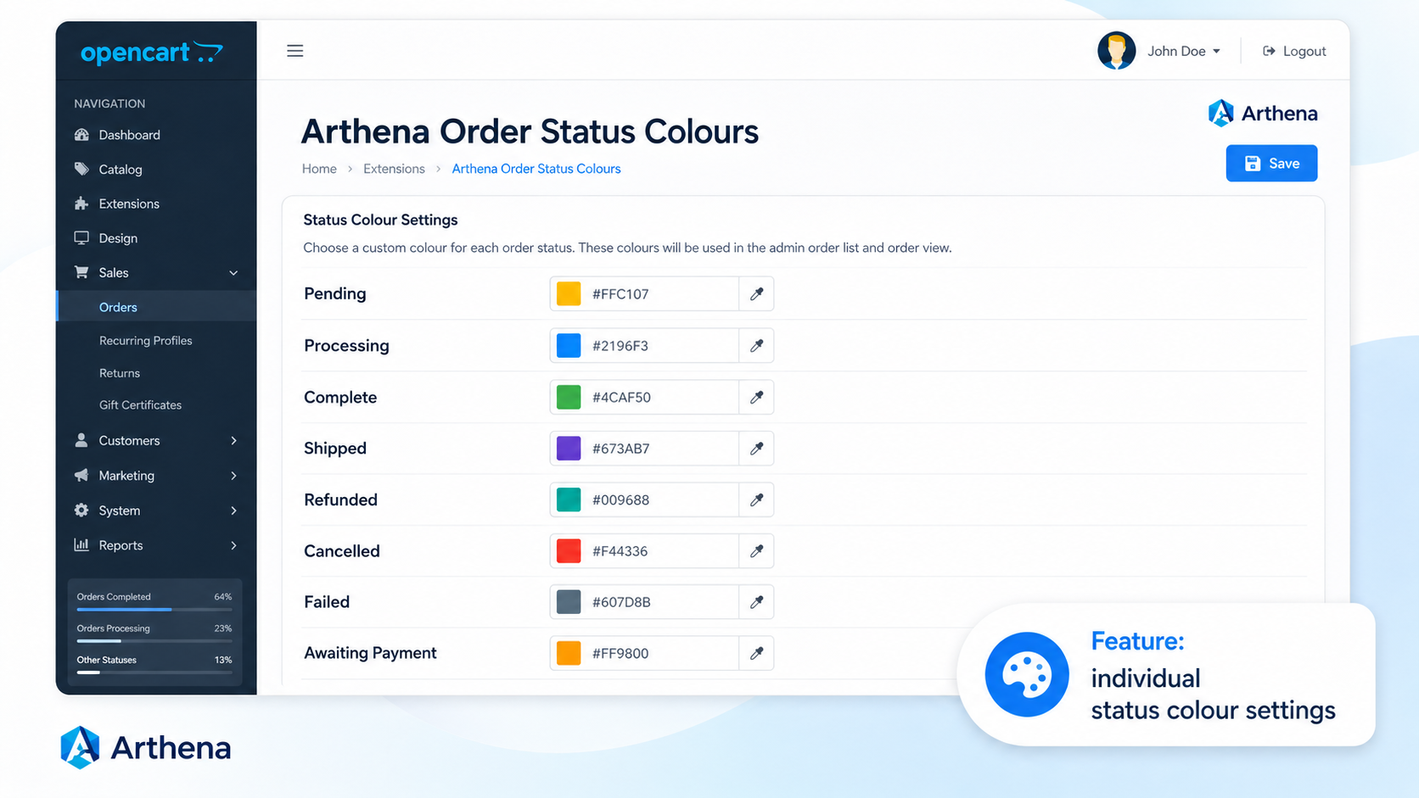Open eyedropper for Failed colour

coord(756,602)
